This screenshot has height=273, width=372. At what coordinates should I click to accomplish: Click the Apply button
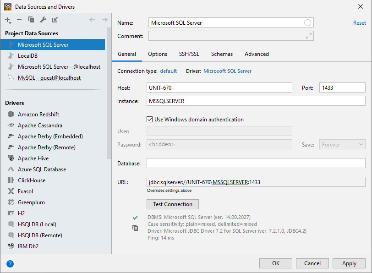pos(349,263)
